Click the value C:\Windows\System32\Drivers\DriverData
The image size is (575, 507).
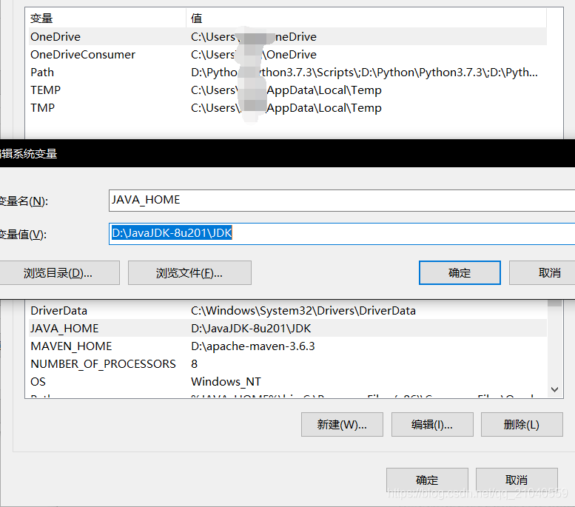click(x=303, y=311)
